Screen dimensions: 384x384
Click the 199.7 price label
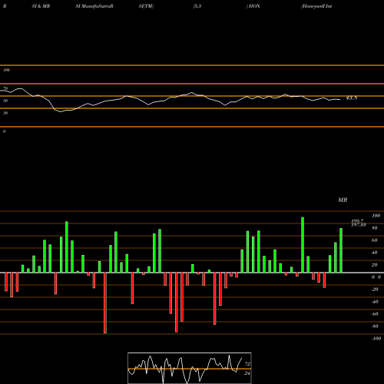pos(357,221)
